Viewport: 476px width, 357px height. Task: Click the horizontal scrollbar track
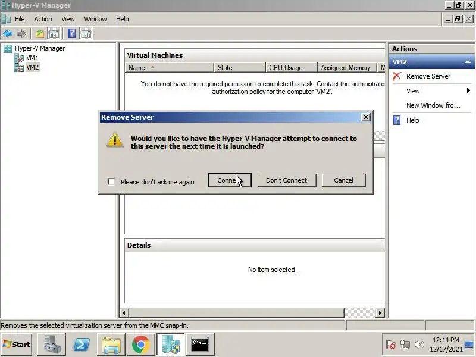pyautogui.click(x=360, y=313)
